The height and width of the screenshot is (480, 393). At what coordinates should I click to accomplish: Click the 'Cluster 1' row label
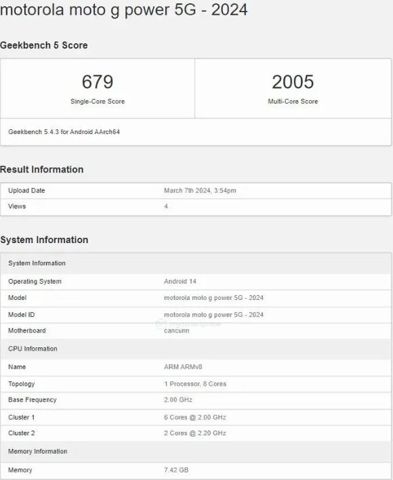tap(22, 417)
